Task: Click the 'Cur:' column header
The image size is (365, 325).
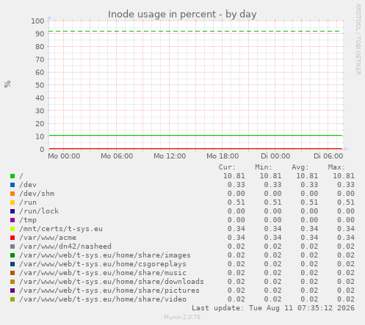Action: tap(227, 167)
